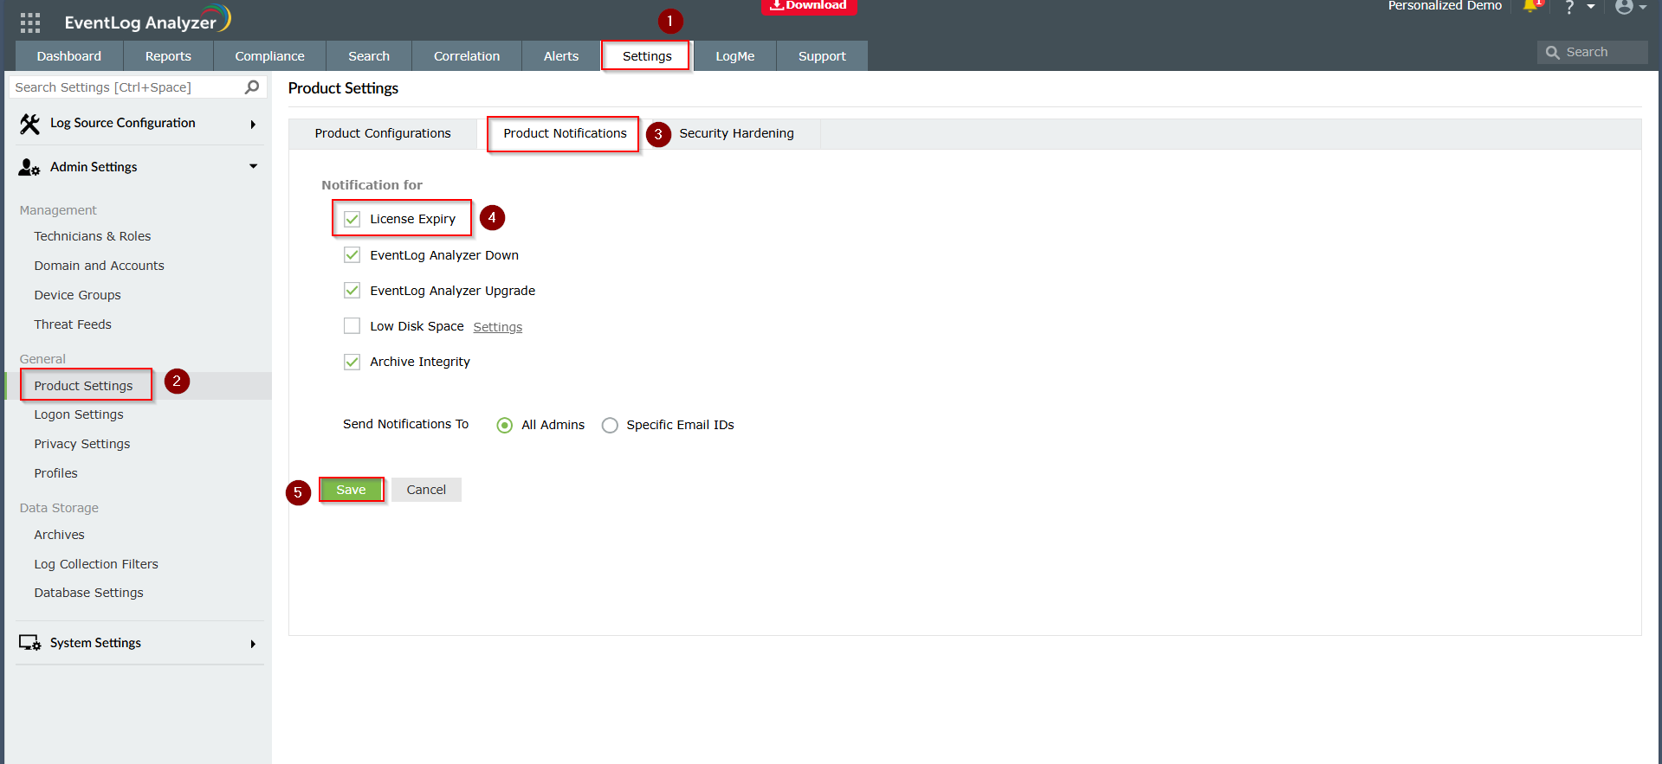Image resolution: width=1662 pixels, height=764 pixels.
Task: Click the Personalized Demo link
Action: 1445,6
